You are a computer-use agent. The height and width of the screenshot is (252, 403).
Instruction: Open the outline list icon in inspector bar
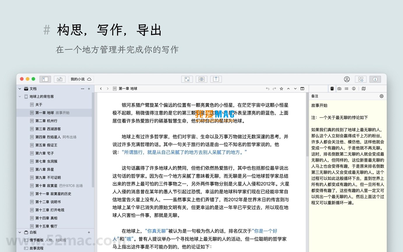click(x=346, y=88)
